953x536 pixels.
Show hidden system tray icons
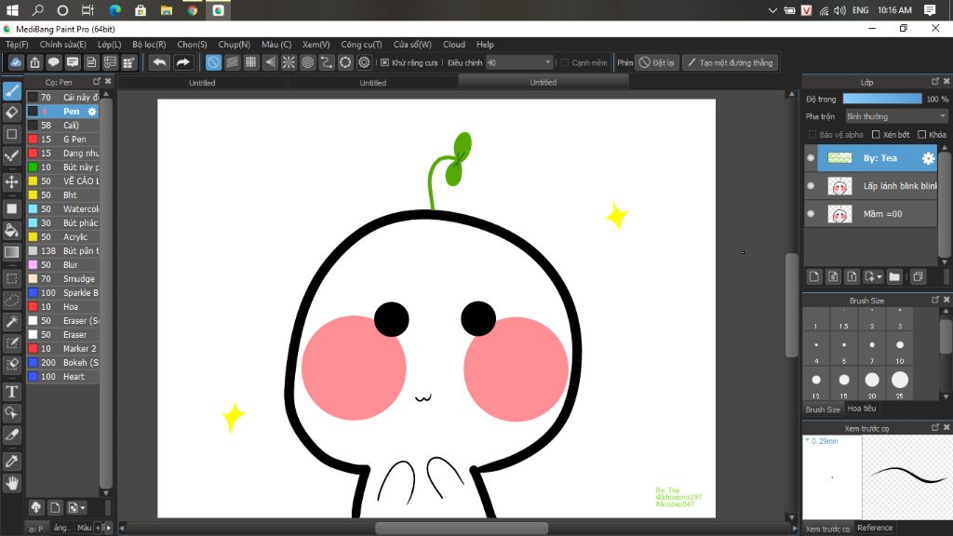772,10
